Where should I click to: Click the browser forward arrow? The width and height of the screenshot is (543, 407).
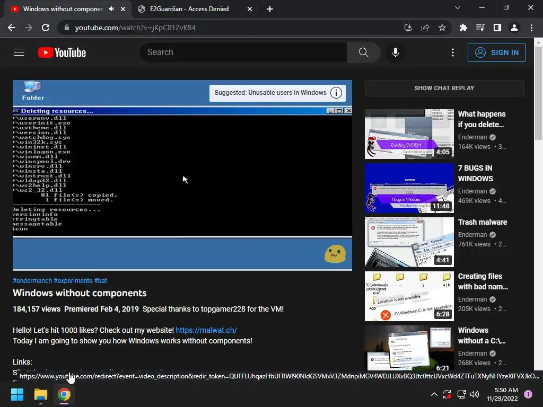pos(29,28)
